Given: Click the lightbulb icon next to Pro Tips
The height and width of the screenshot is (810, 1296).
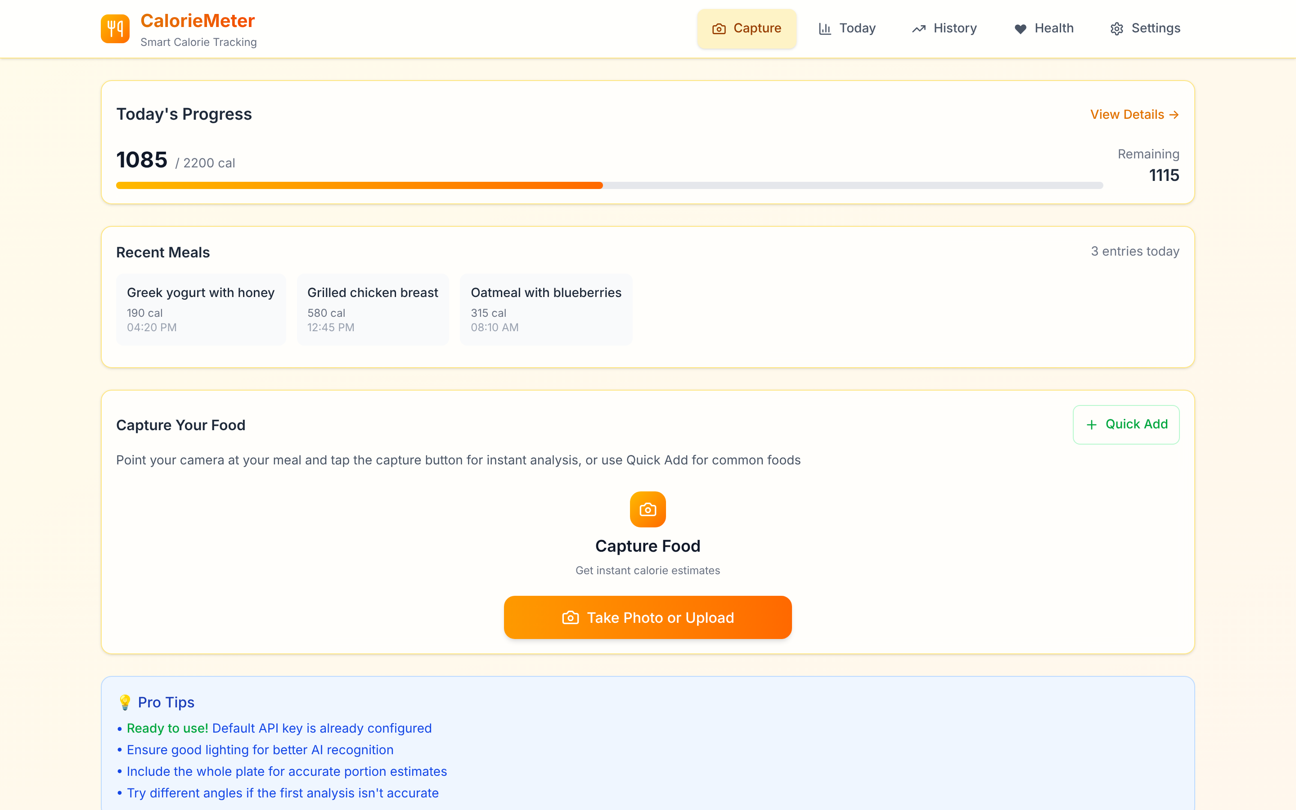Looking at the screenshot, I should click(125, 702).
